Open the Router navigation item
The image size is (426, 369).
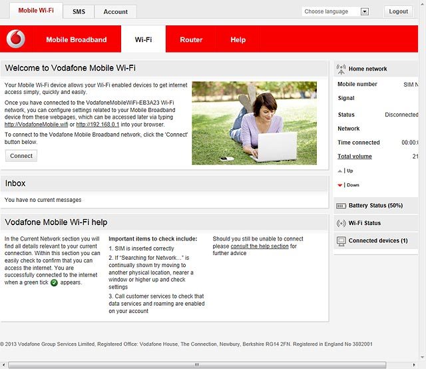click(x=191, y=40)
